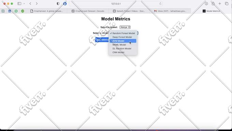Switch to Satesfy Project Videos tab
This screenshot has height=131, width=232.
pyautogui.click(x=129, y=11)
